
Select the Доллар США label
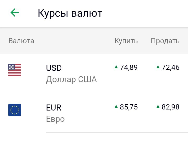coord(71,79)
